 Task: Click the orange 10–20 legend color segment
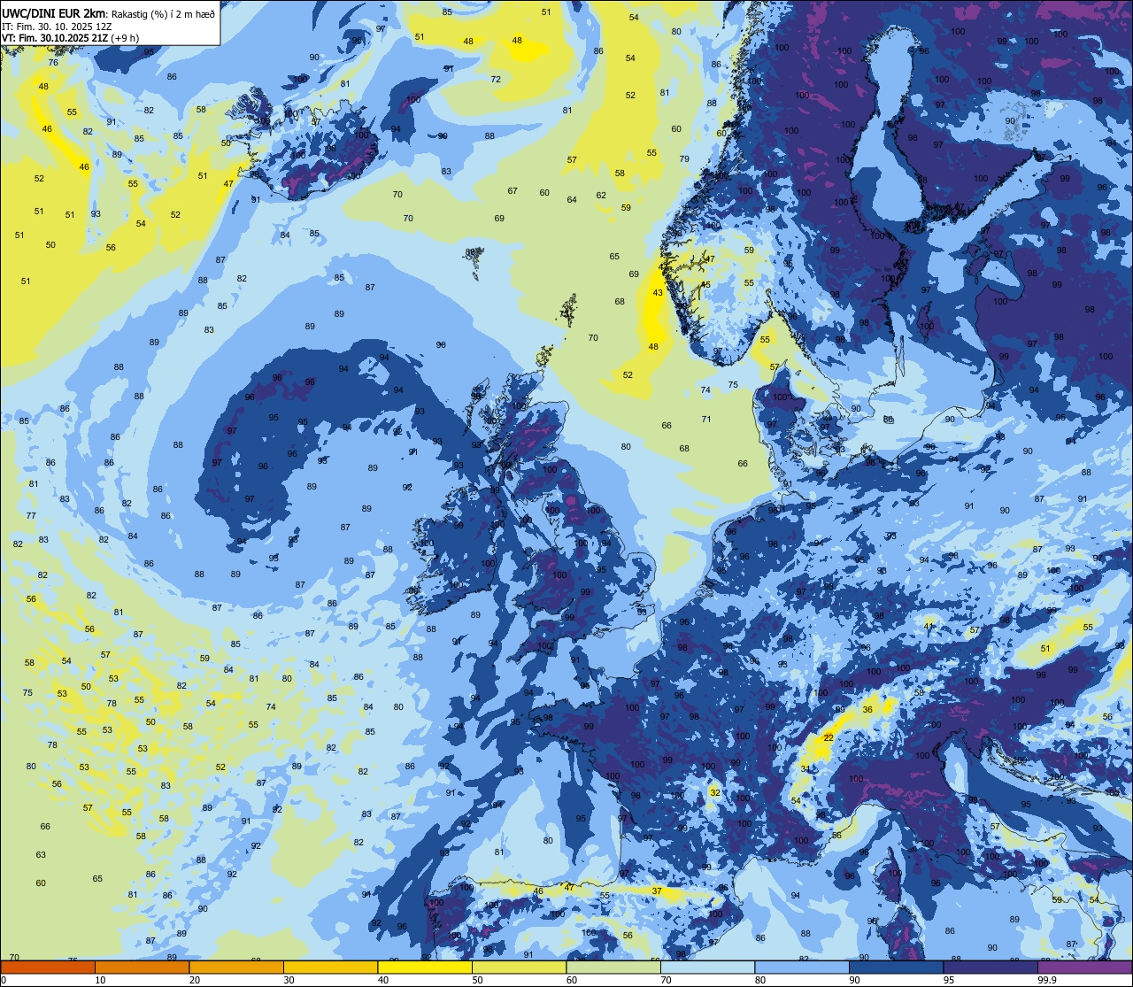coord(142,968)
